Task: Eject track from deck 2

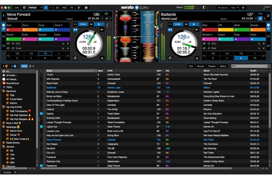Action: (x=197, y=58)
